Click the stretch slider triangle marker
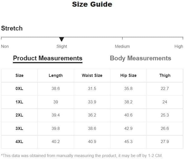Screen dimensions: 185x159 (x=61, y=39)
